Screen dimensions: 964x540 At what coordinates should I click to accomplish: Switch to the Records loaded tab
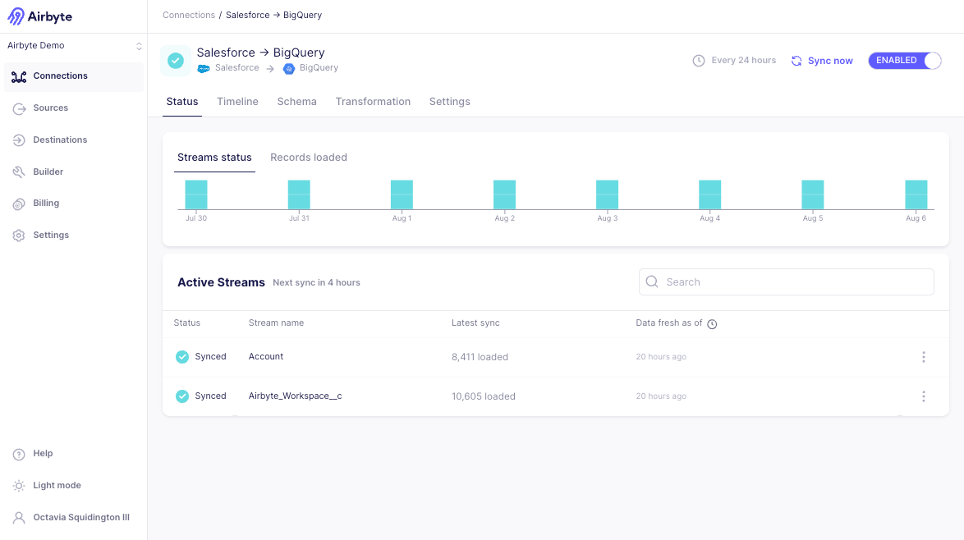tap(308, 158)
